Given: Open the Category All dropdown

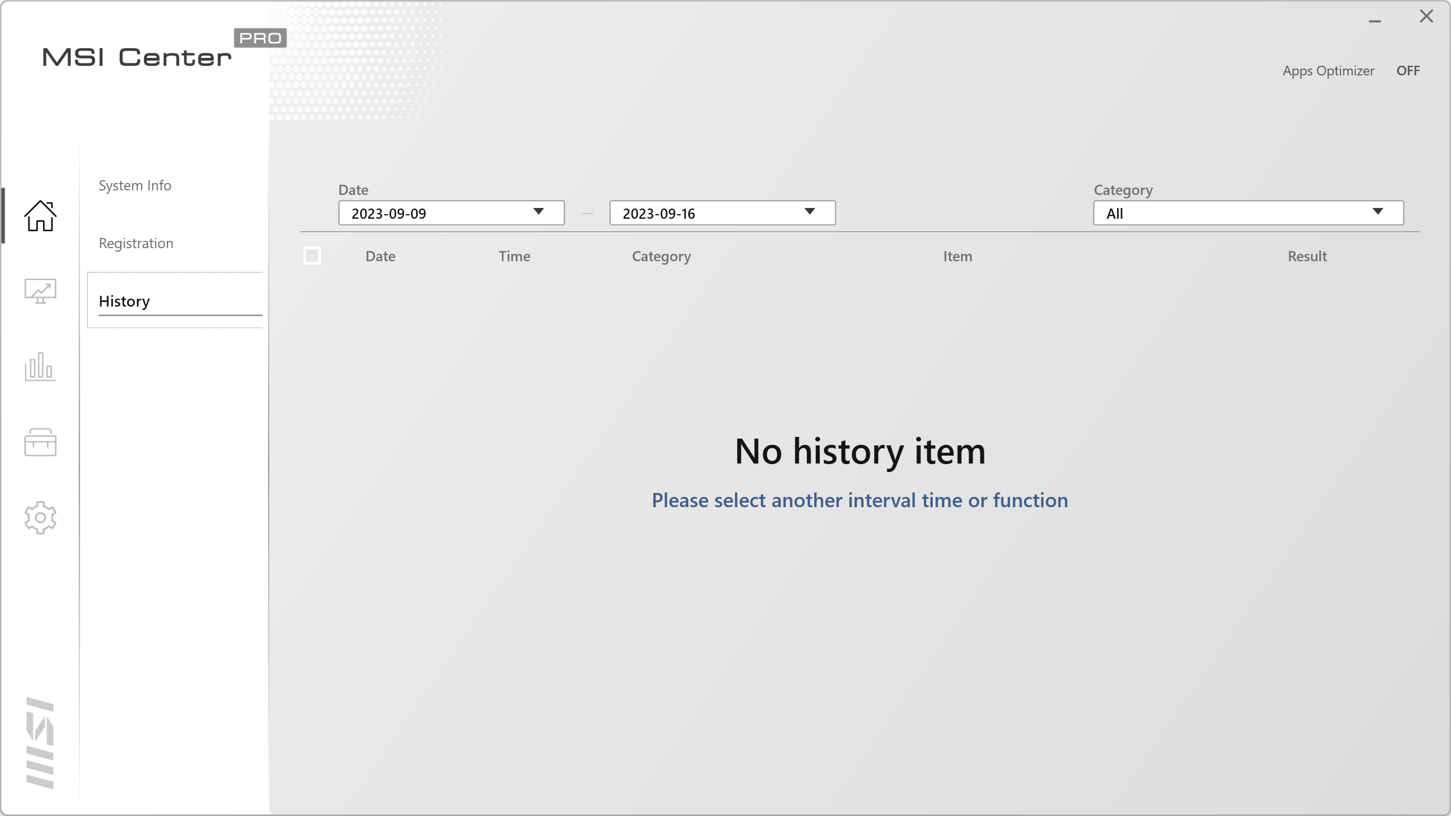Looking at the screenshot, I should click(x=1248, y=213).
